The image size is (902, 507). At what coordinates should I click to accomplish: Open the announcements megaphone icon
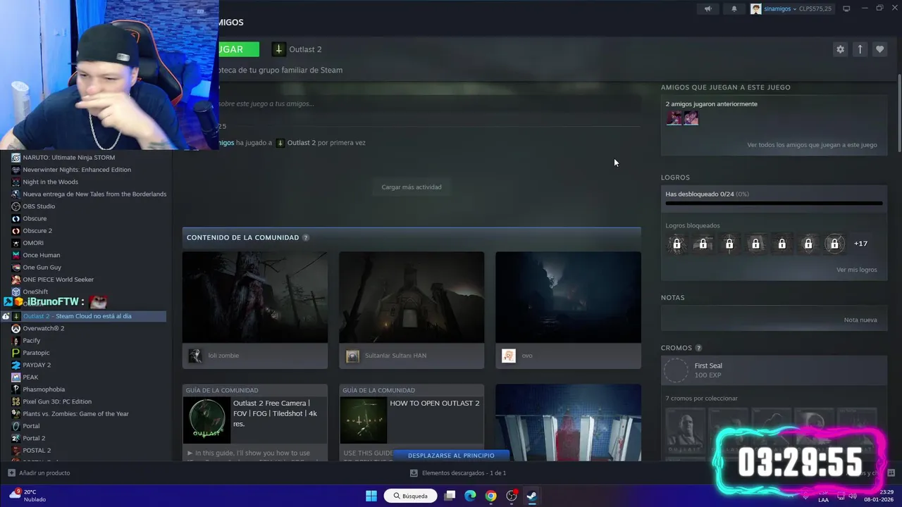pos(708,8)
